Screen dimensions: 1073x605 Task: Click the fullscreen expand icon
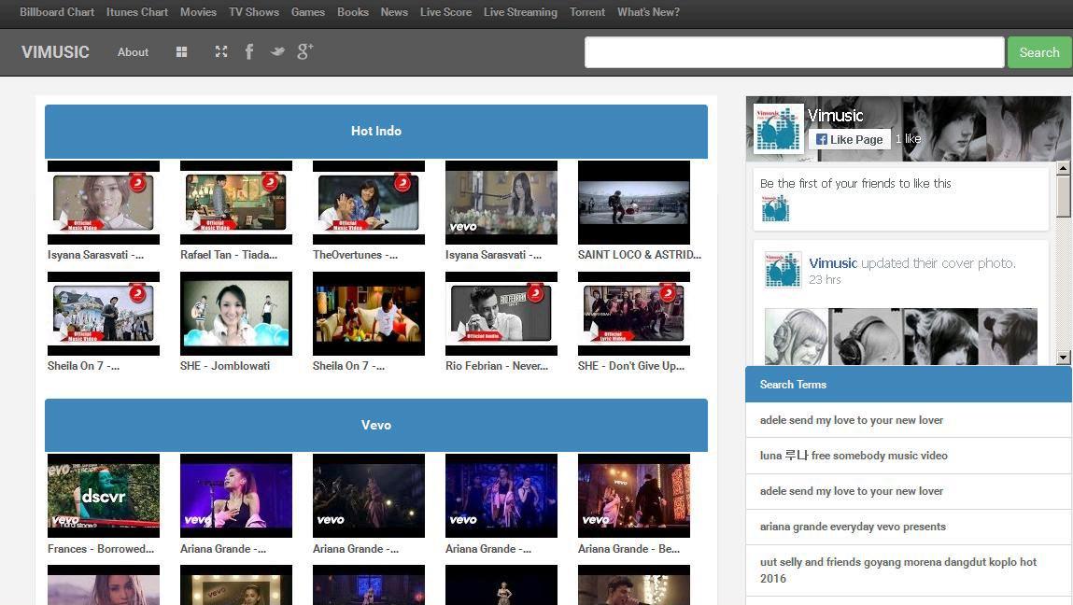click(x=221, y=52)
